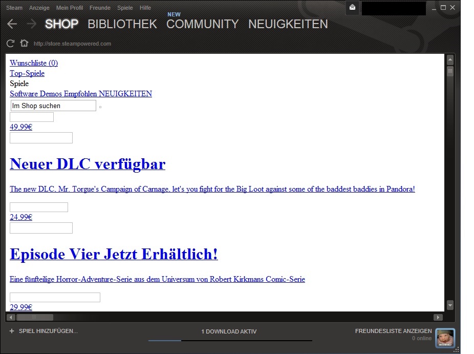Minimize the Steam window
This screenshot has width=474, height=354.
[x=434, y=8]
